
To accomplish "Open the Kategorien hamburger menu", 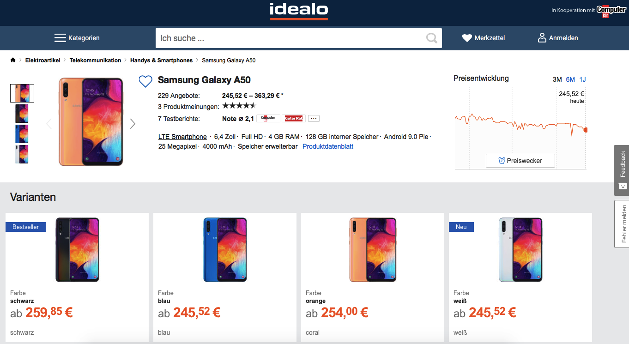I will [60, 37].
